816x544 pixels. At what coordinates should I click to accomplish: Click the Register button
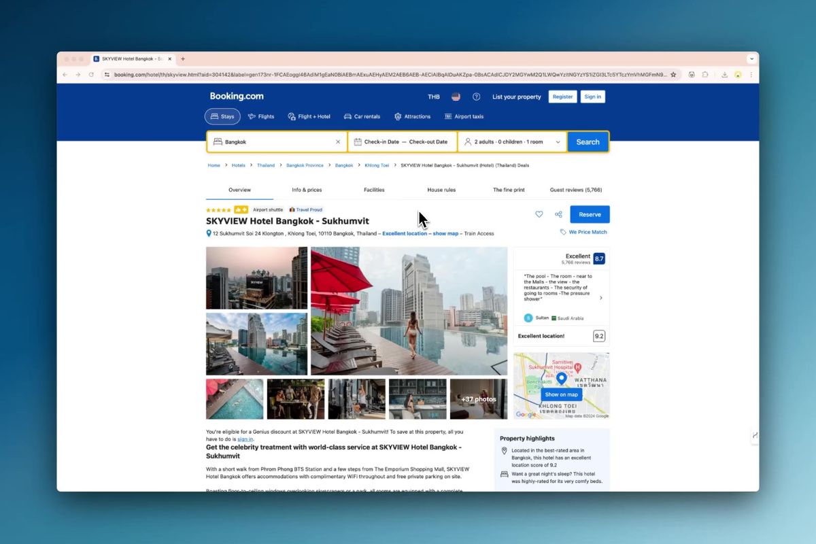pyautogui.click(x=562, y=97)
